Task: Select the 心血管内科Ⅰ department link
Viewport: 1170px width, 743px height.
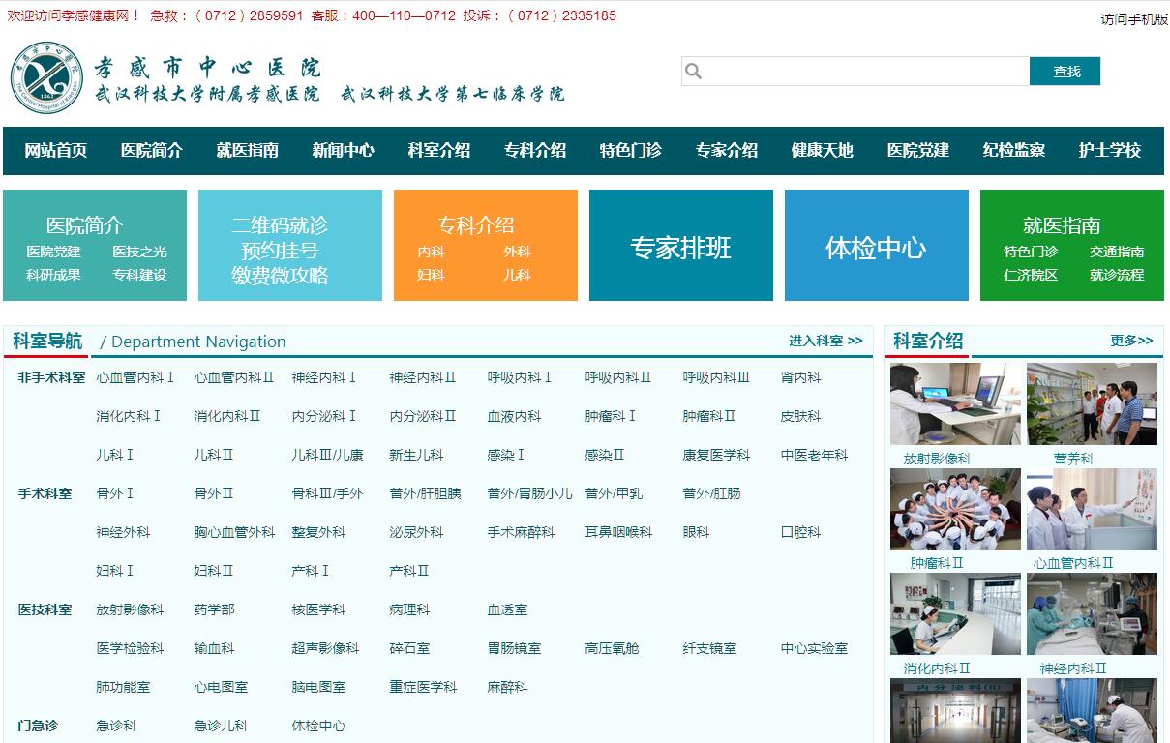Action: point(135,377)
